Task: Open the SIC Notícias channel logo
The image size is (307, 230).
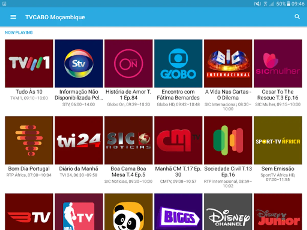Action: (x=128, y=140)
